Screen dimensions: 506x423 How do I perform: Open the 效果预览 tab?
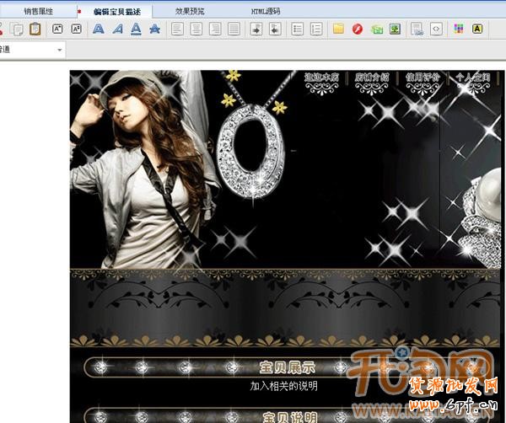190,11
